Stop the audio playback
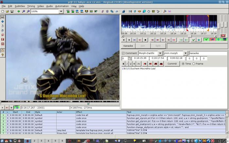The height and width of the screenshot is (143, 229). point(145,40)
